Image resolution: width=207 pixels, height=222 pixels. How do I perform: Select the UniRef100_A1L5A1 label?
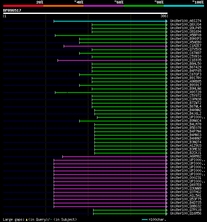[x=186, y=195]
